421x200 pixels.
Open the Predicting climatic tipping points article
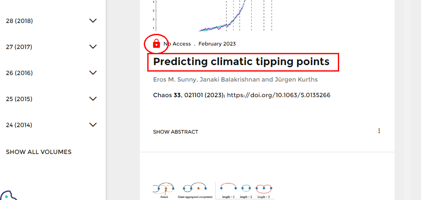[241, 62]
